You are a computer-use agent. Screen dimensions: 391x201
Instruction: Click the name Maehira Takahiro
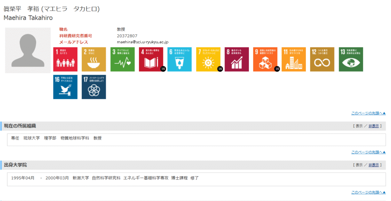click(x=28, y=18)
